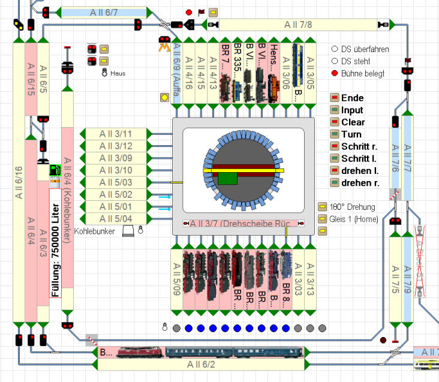Select the Bühne belegt red indicator
The image size is (439, 382).
[334, 73]
